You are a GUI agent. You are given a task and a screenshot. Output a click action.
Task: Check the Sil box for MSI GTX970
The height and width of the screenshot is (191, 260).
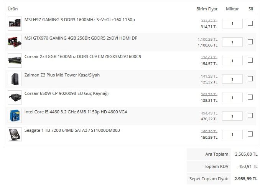(250, 42)
